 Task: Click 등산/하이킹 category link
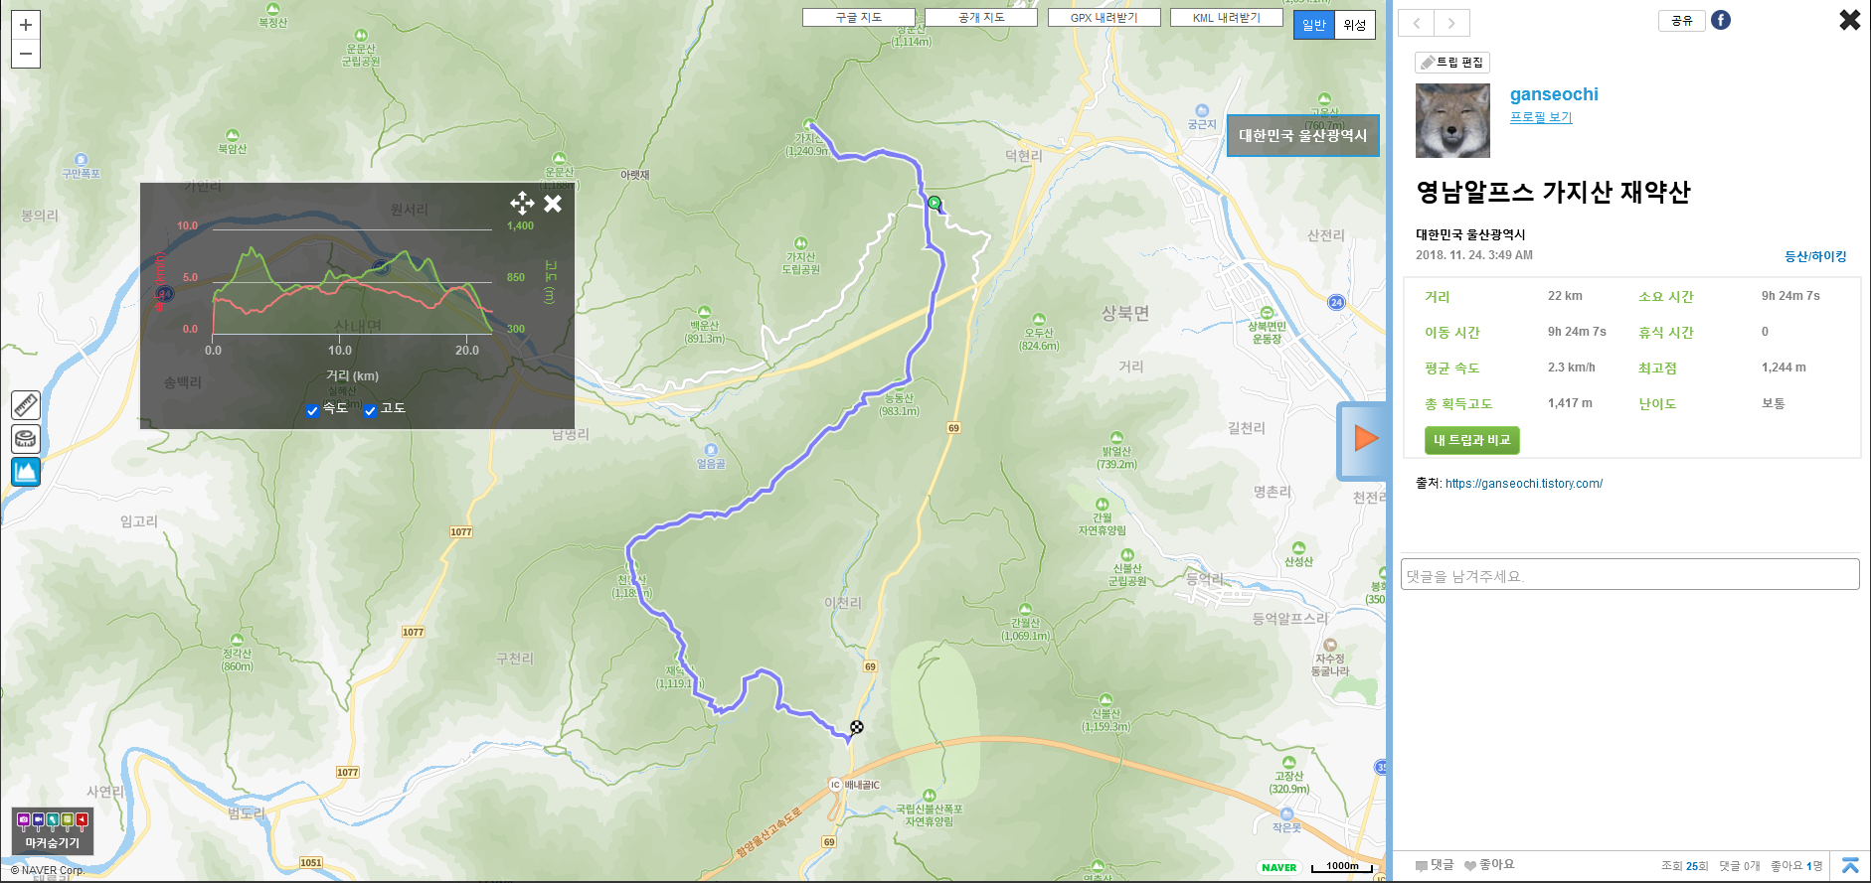1815,256
